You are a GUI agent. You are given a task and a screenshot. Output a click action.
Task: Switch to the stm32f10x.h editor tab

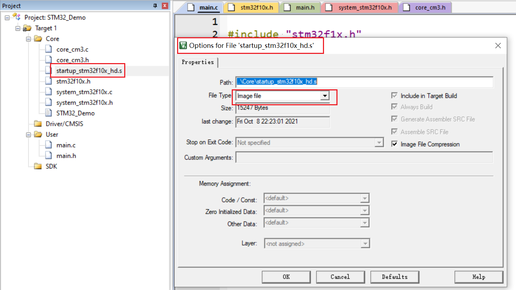click(x=252, y=7)
